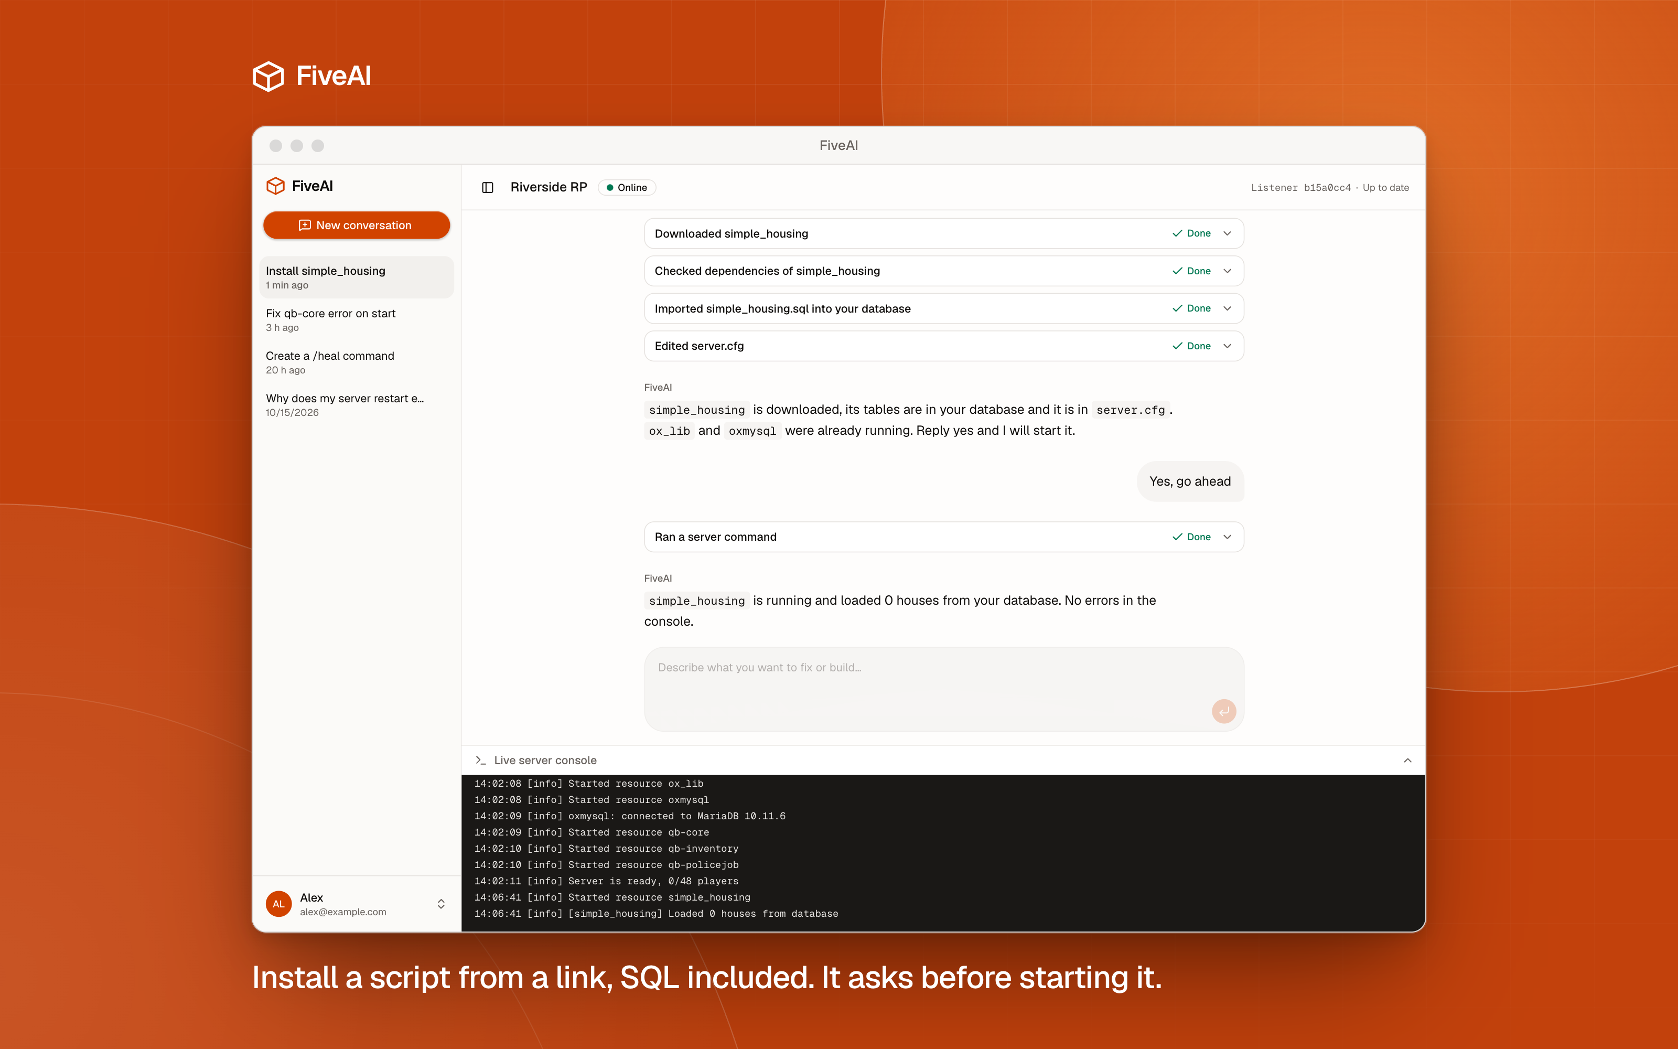Toggle the sidebar panel icon
This screenshot has height=1049, width=1678.
pyautogui.click(x=488, y=187)
